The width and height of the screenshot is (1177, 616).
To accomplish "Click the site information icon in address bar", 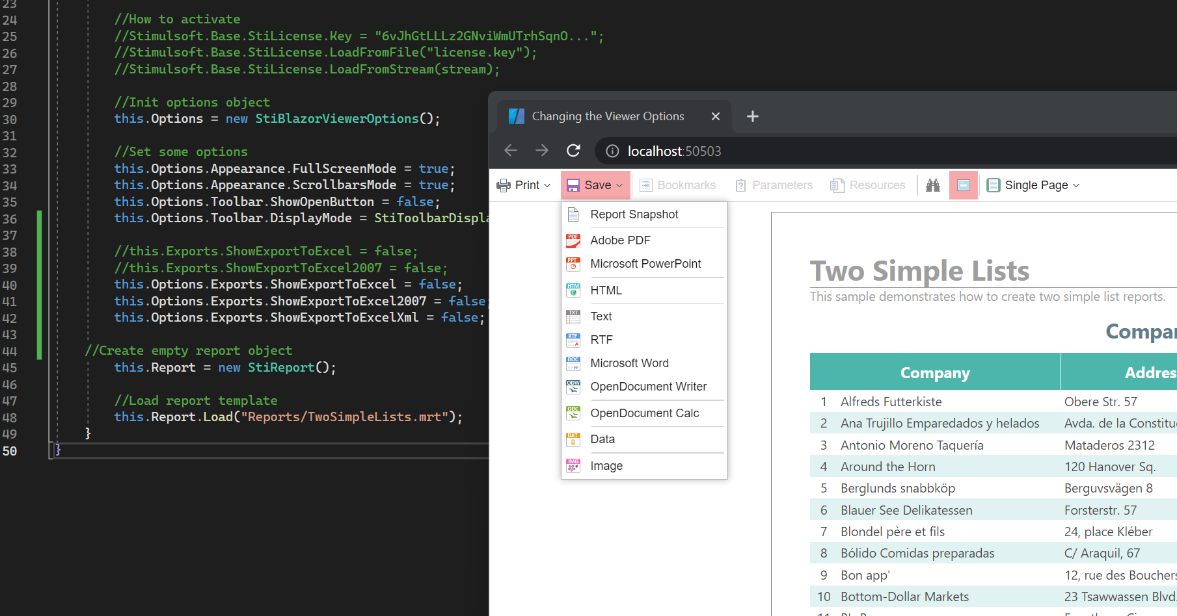I will [612, 151].
